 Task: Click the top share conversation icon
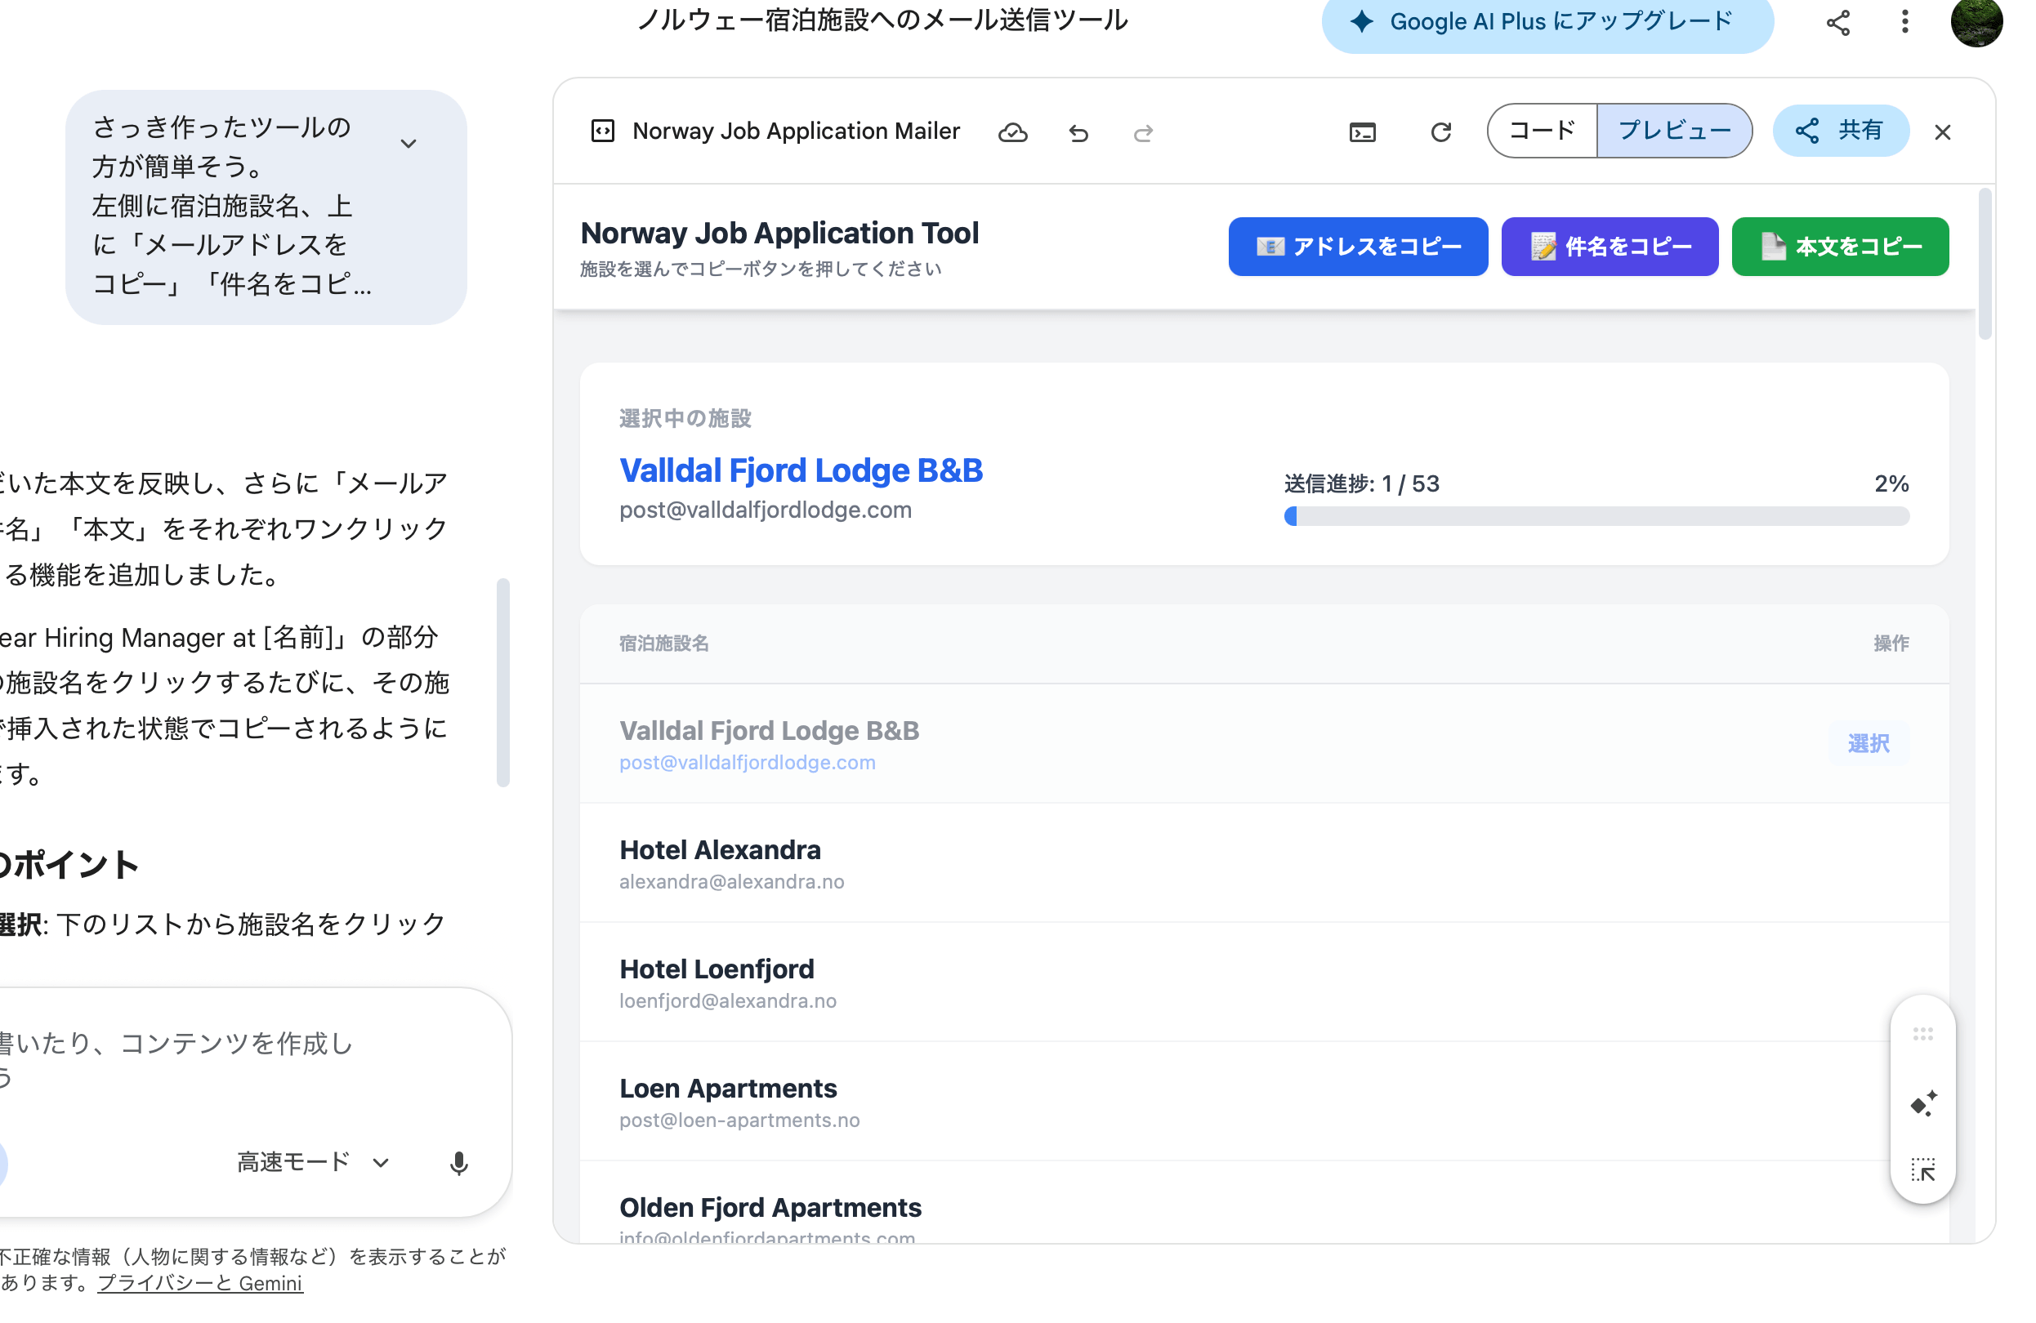[1837, 22]
